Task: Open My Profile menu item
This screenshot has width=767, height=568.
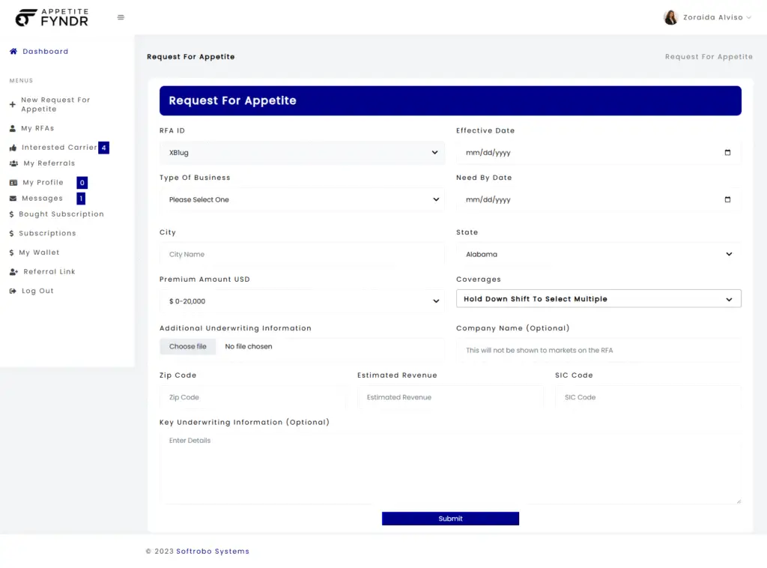Action: [x=43, y=183]
